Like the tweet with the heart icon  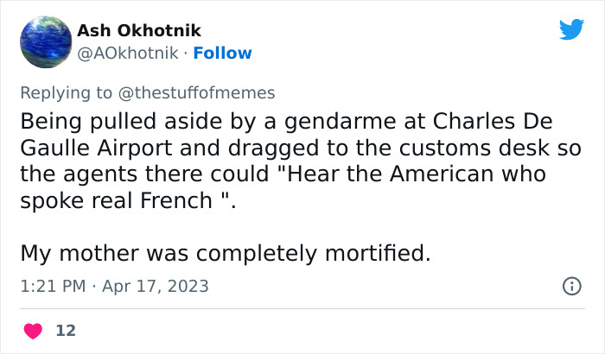coord(34,331)
